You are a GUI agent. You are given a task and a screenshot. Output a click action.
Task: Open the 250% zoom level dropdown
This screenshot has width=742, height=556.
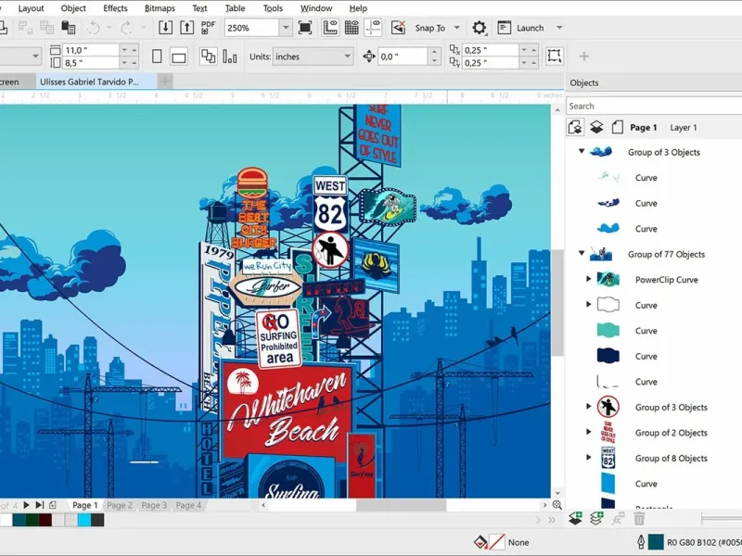tap(285, 28)
